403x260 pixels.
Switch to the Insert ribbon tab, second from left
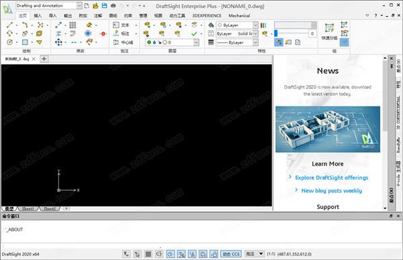point(38,15)
